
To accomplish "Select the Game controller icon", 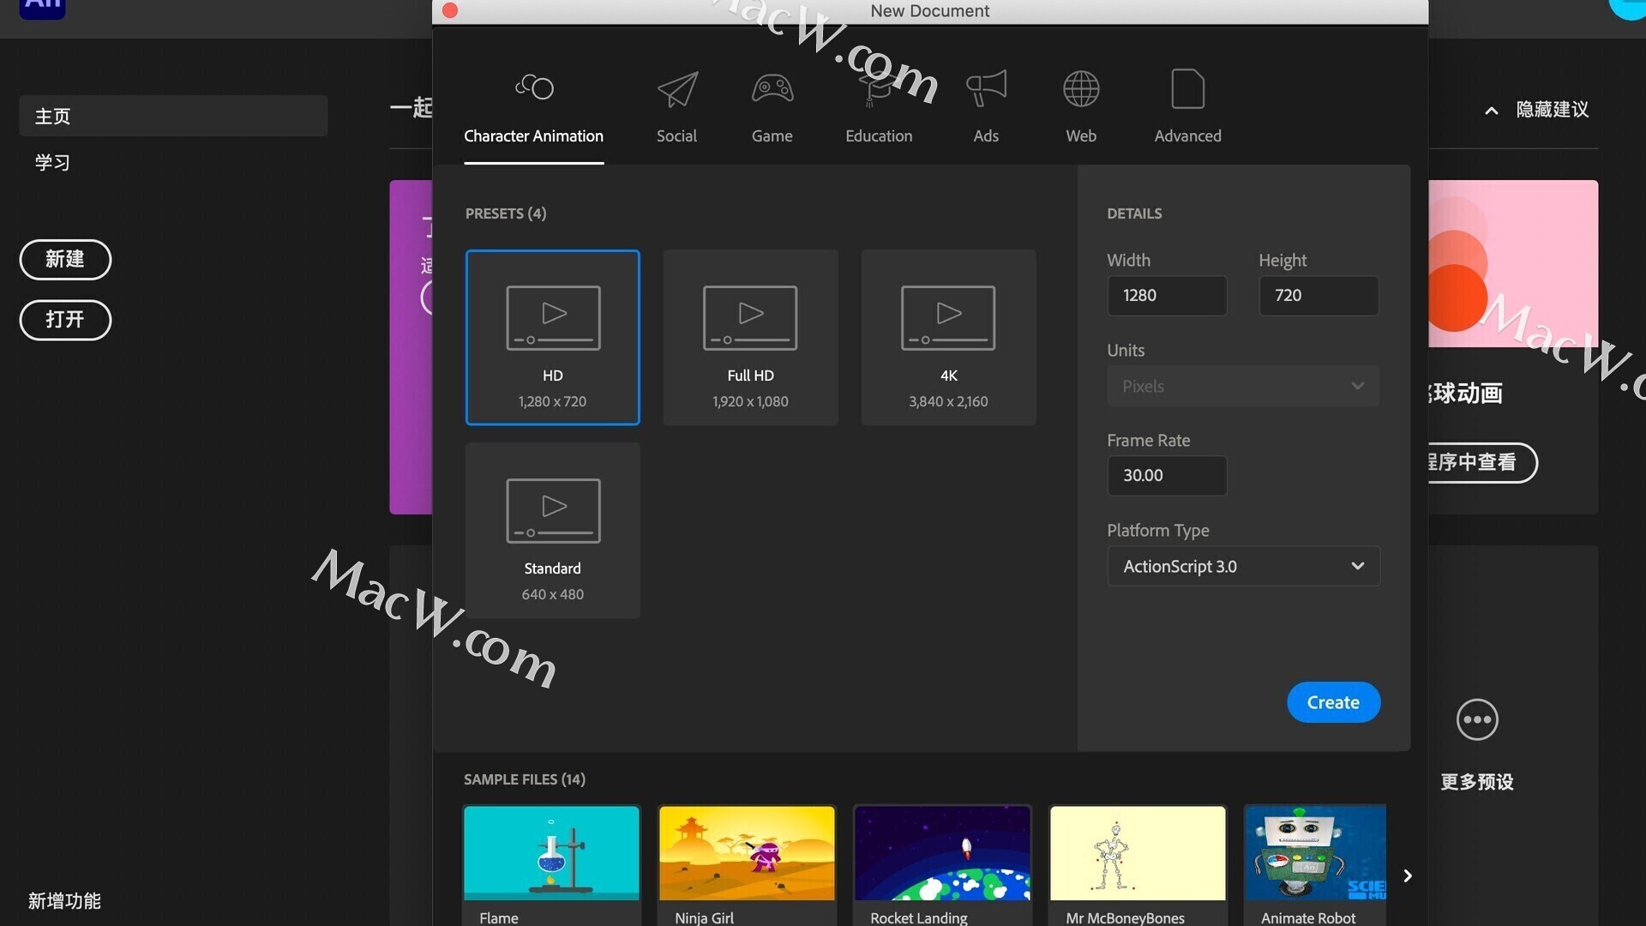I will click(772, 88).
